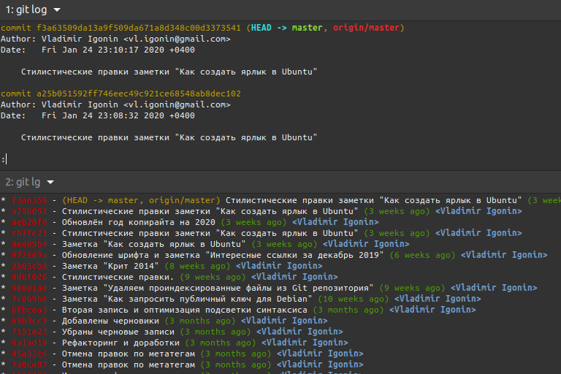This screenshot has width=561, height=374.
Task: Click short hash f3a6350 in git lg
Action: 29,200
